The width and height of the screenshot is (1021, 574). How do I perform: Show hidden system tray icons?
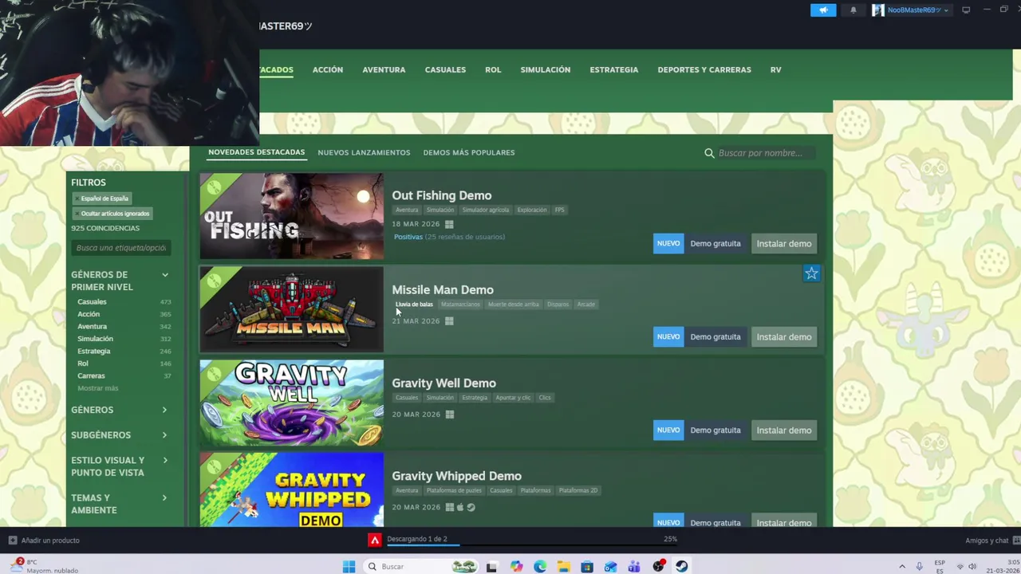[x=902, y=567]
